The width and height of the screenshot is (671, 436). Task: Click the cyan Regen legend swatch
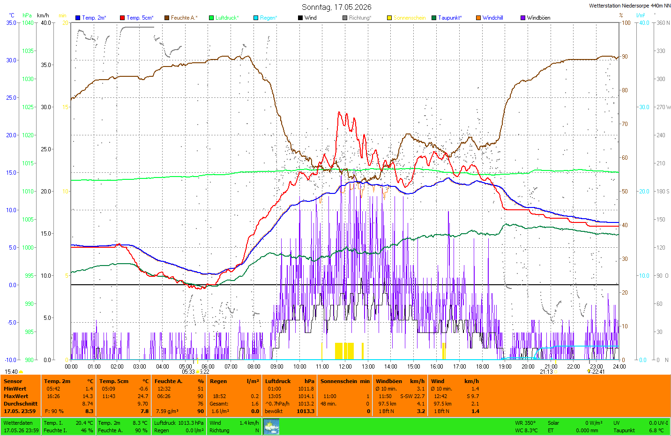tap(256, 18)
